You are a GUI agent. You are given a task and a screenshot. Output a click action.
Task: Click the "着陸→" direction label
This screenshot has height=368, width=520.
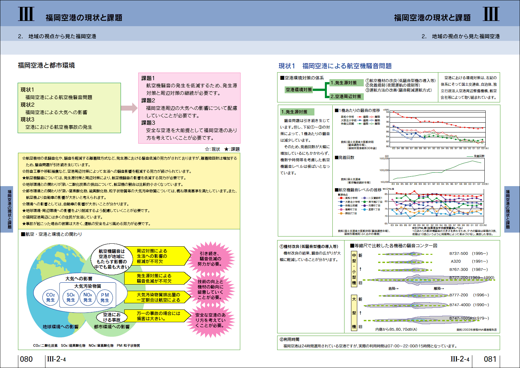393,289
